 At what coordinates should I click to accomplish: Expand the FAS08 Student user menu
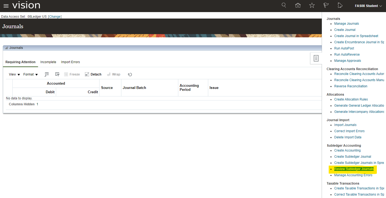pos(368,6)
